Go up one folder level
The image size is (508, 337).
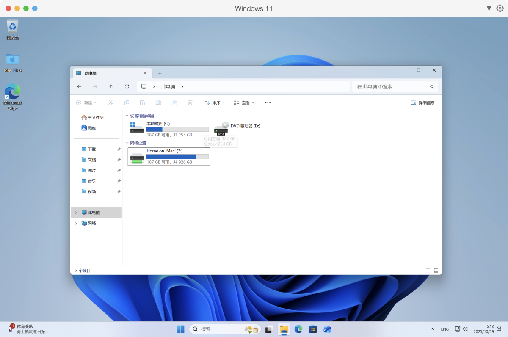tap(111, 86)
